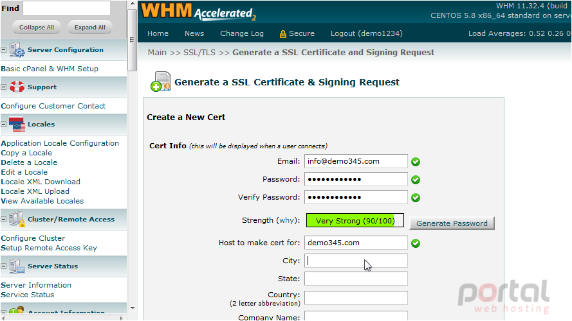This screenshot has height=321, width=572.
Task: Open Setup Remote Access Key
Action: pyautogui.click(x=49, y=248)
